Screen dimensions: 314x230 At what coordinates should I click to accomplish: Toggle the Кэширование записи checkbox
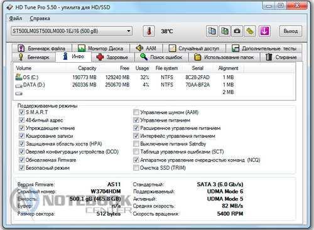pyautogui.click(x=21, y=136)
